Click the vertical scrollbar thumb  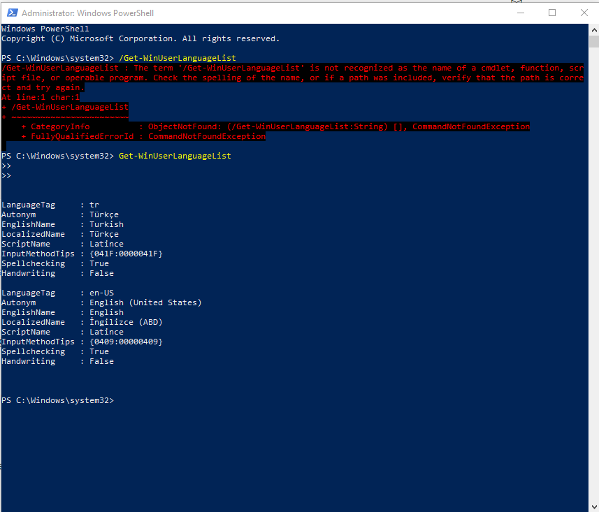(x=594, y=41)
